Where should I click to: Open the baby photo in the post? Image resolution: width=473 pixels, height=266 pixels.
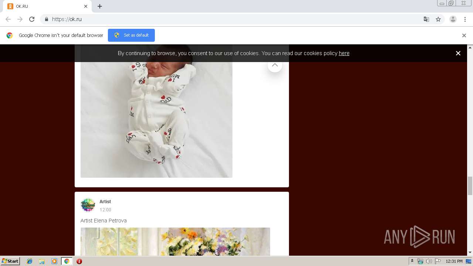156,111
